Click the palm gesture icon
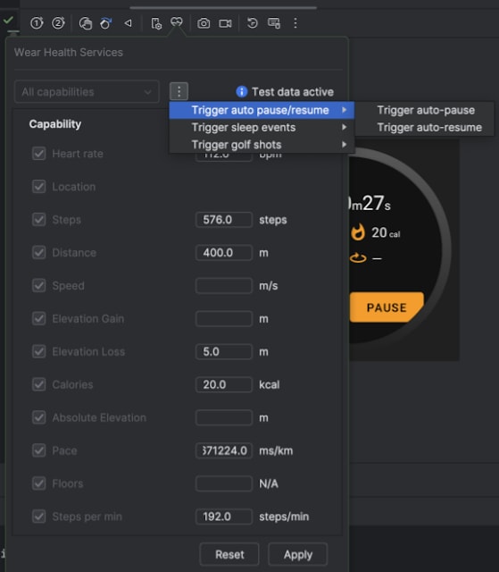Screen dimensions: 499x572 point(86,23)
